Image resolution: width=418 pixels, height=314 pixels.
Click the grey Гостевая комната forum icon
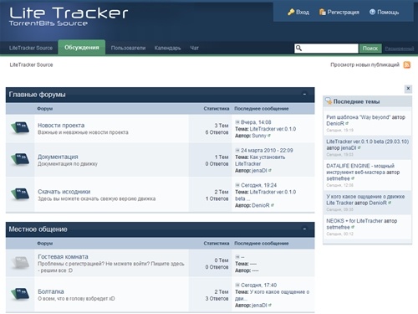(x=20, y=263)
